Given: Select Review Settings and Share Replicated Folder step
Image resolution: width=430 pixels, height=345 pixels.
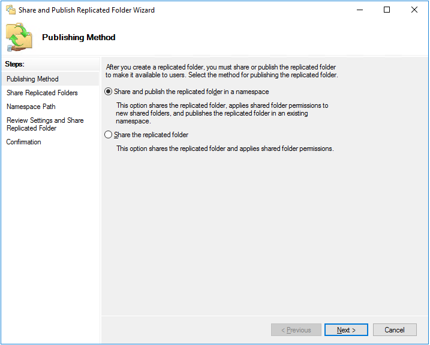Looking at the screenshot, I should 45,124.
